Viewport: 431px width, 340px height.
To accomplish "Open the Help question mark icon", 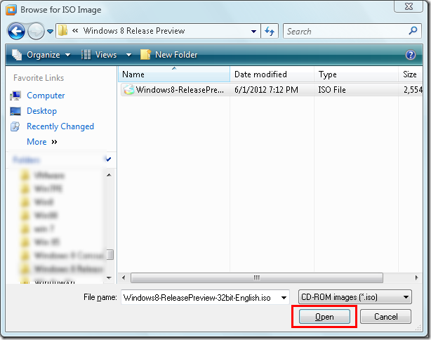I will [411, 55].
